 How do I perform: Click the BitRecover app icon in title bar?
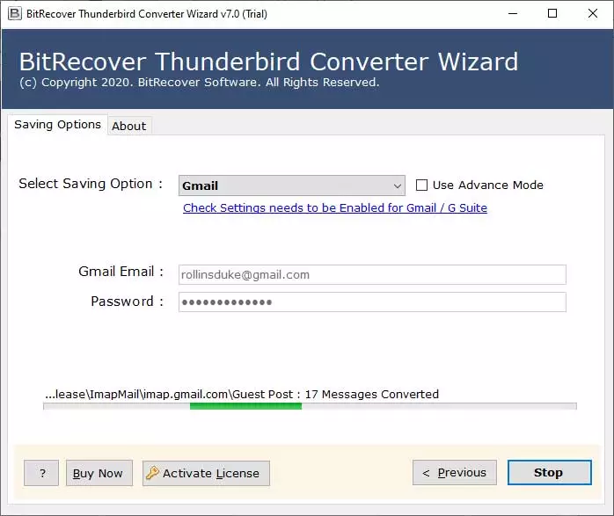[x=14, y=14]
